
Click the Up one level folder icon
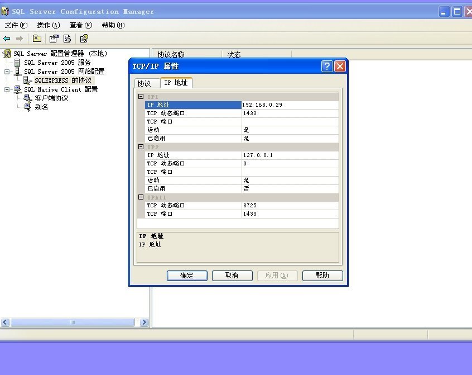(x=37, y=39)
